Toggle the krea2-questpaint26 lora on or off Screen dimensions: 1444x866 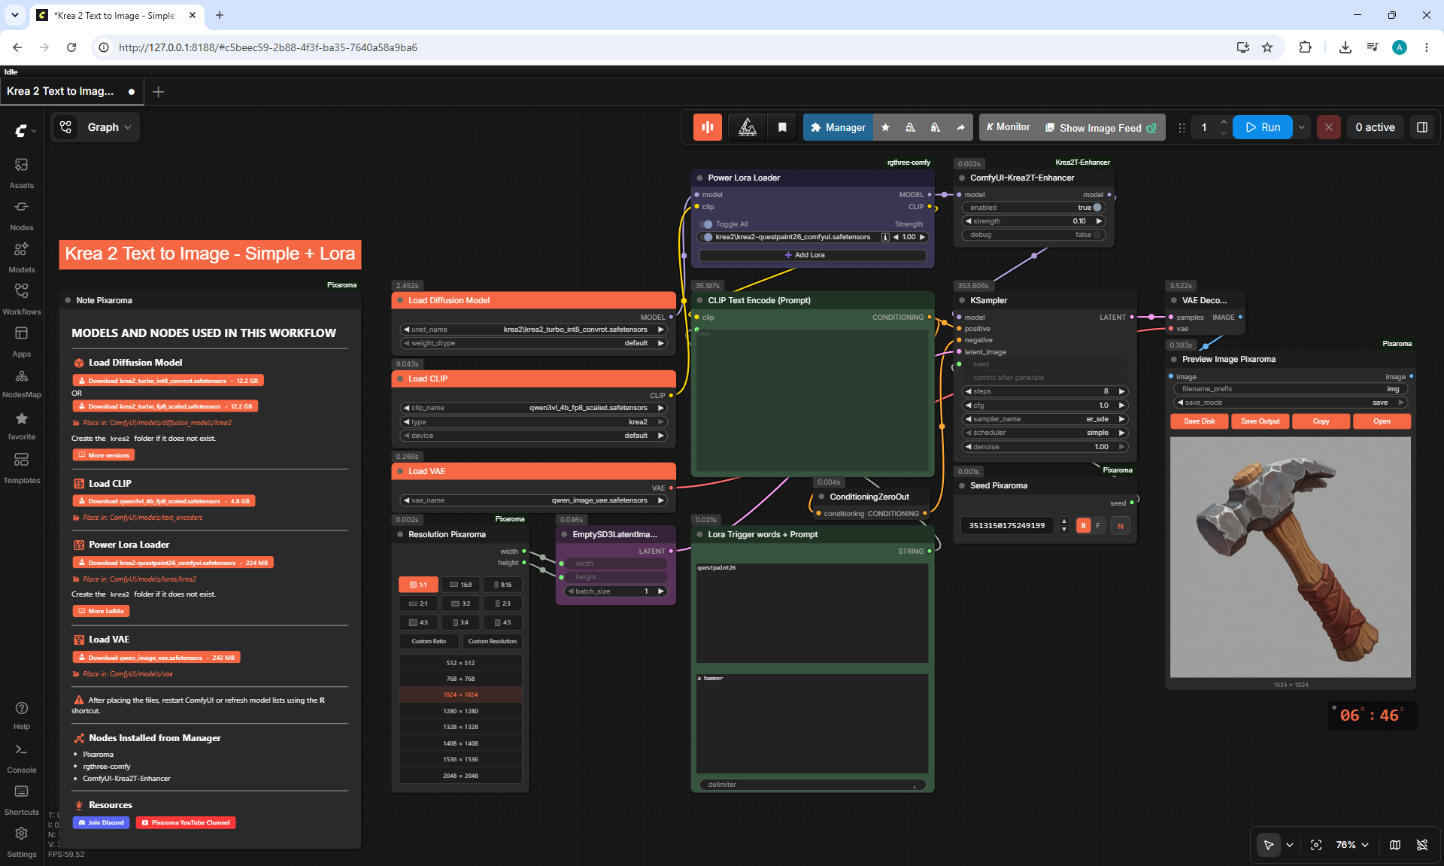click(707, 237)
